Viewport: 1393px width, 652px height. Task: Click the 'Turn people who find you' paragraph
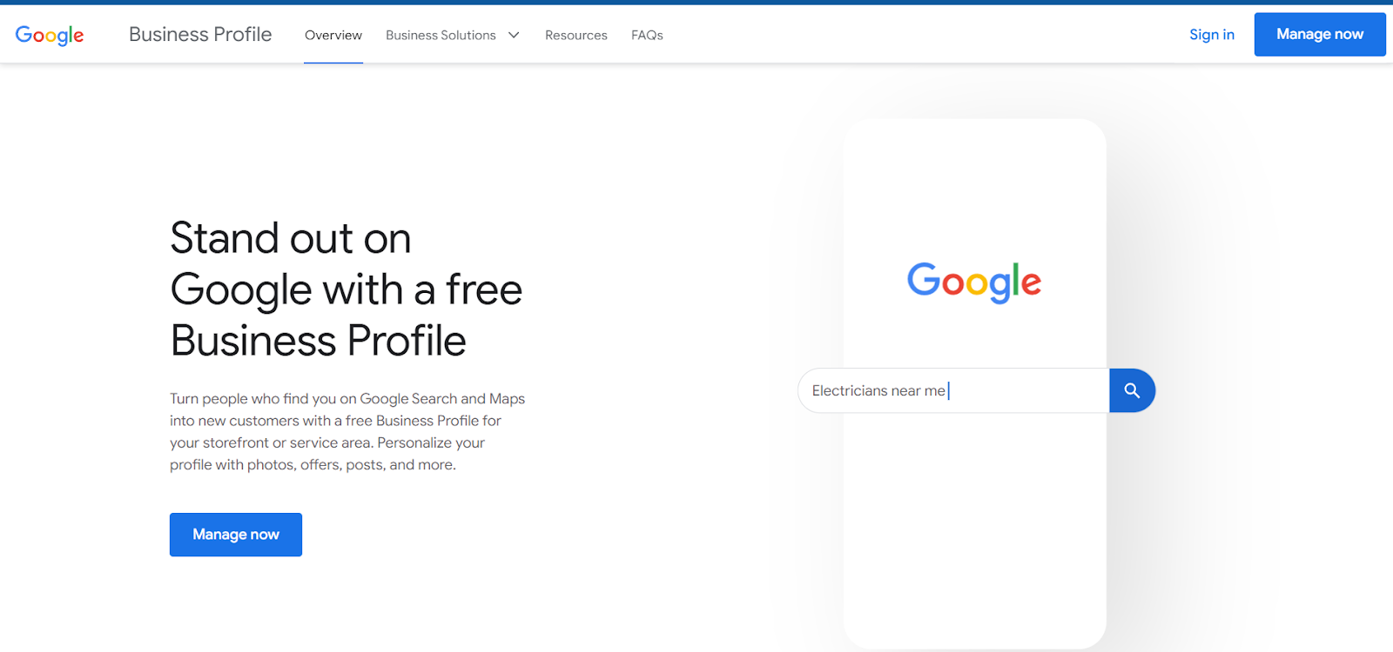point(347,431)
